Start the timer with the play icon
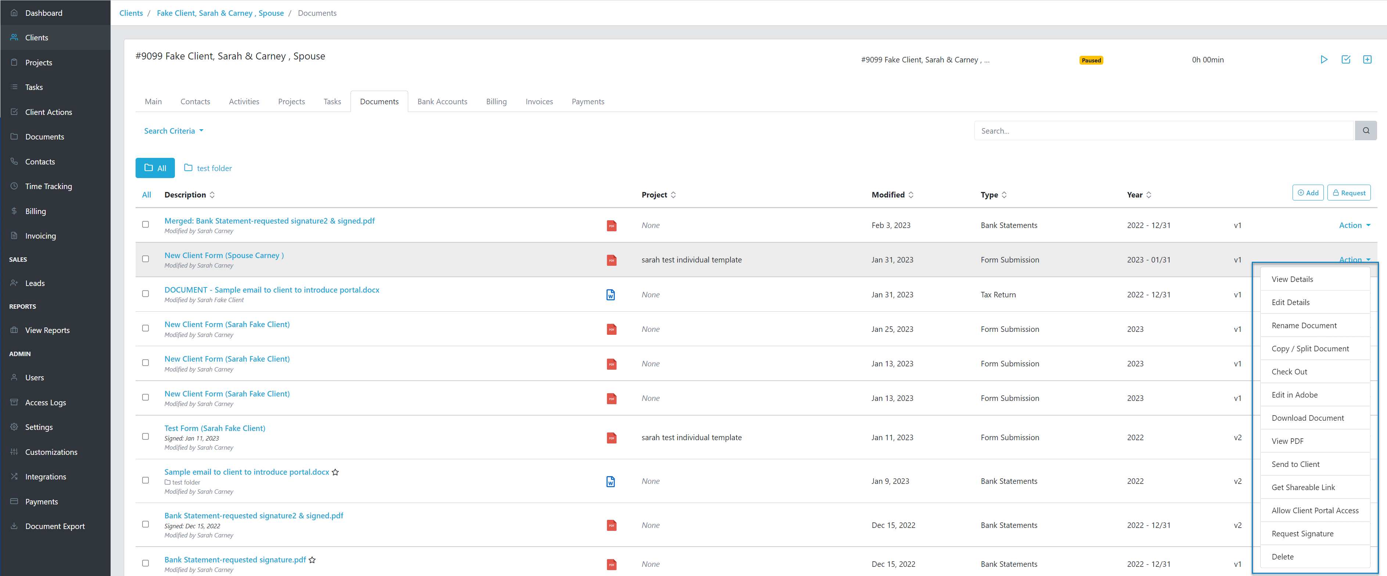Screen dimensions: 1387x576 tap(1324, 60)
